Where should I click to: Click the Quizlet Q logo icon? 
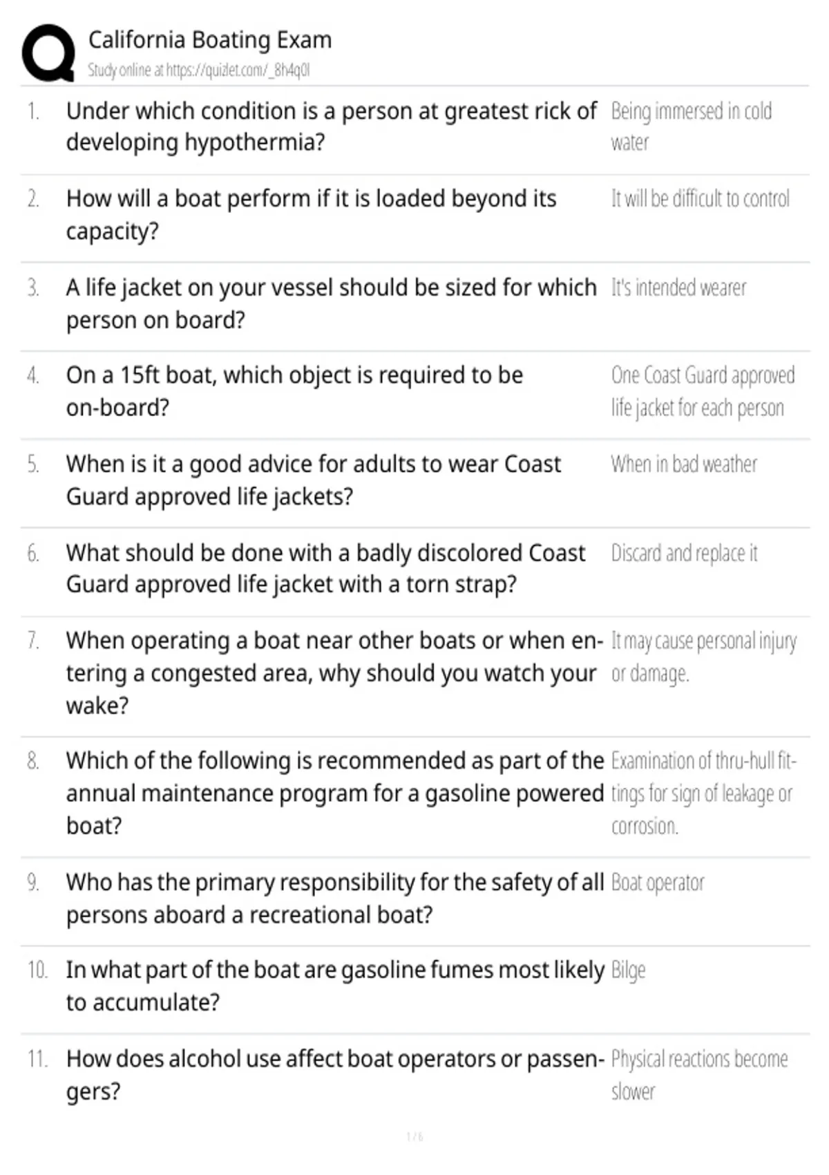pos(48,53)
